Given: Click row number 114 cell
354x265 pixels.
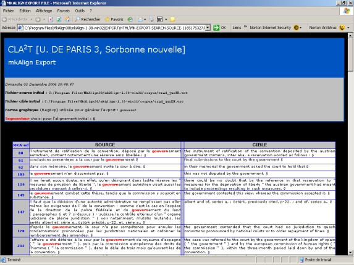Looking at the screenshot, I should (x=21, y=185).
